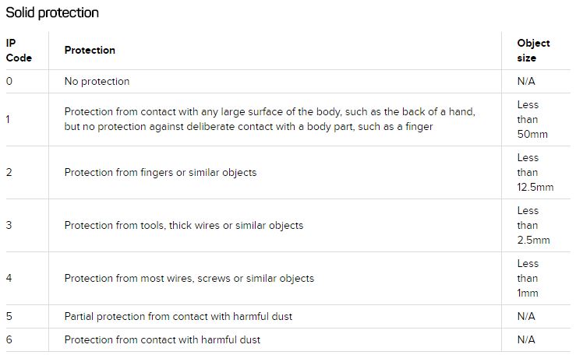Select the "Less than 12.5mm" size cell

(535, 172)
